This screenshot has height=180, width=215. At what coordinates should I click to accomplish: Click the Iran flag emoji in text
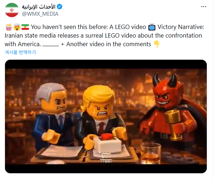click(25, 27)
